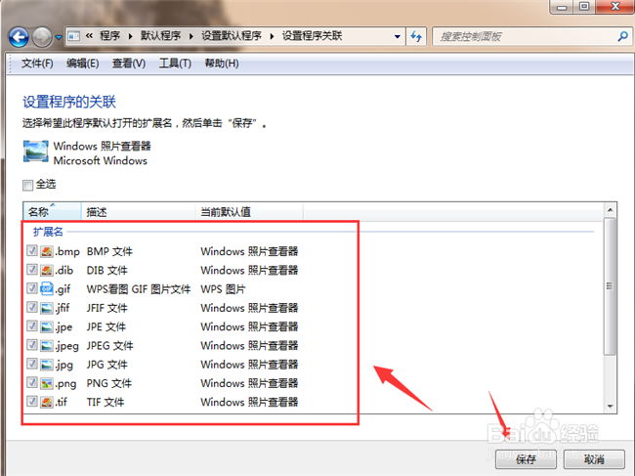Sort by the 描述 column header
Viewport: 635px width, 476px height.
point(138,211)
